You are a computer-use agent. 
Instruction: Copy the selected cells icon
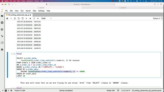click(x=19, y=18)
